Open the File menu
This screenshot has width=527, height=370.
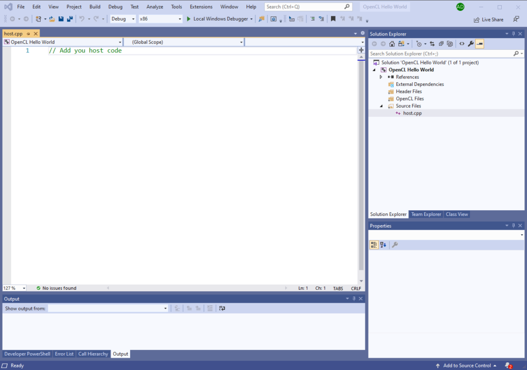coord(21,7)
